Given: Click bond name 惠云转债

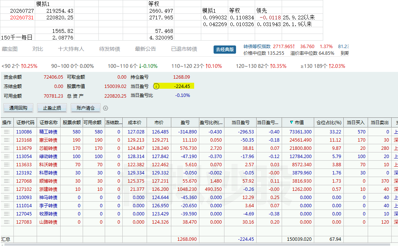Looking at the screenshot, I should [x=48, y=140].
